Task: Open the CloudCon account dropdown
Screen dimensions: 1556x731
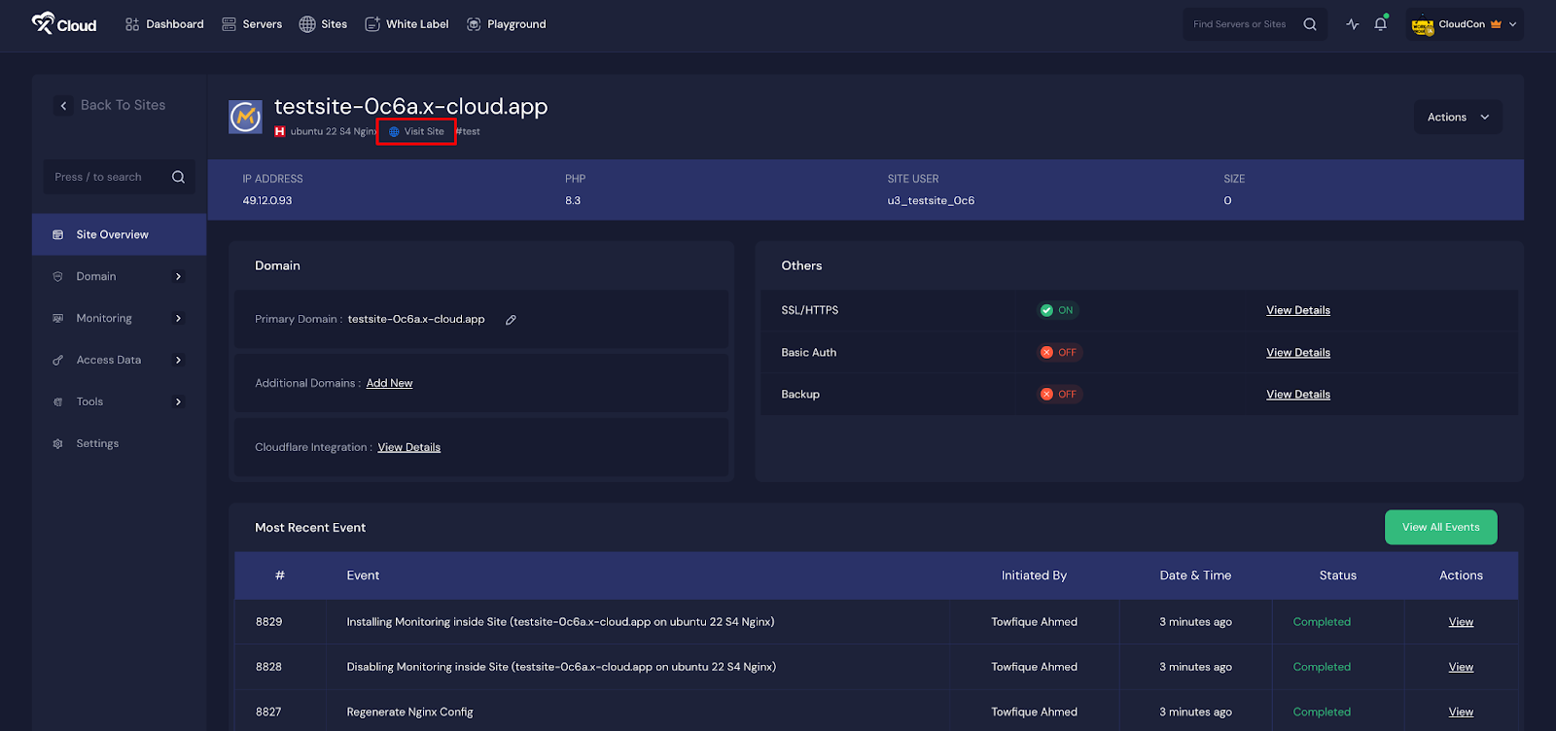Action: 1465,24
